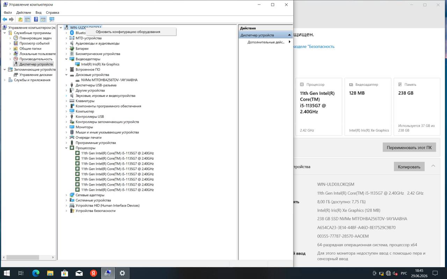Click the Контроллеры USB icon
This screenshot has width=447, height=279.
point(72,116)
